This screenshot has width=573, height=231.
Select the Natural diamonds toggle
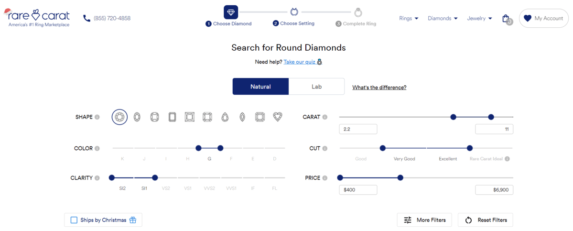[260, 87]
